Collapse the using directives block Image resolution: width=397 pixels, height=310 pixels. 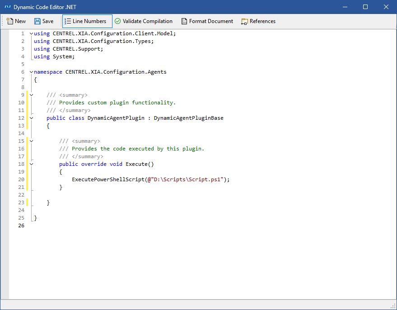(31, 33)
